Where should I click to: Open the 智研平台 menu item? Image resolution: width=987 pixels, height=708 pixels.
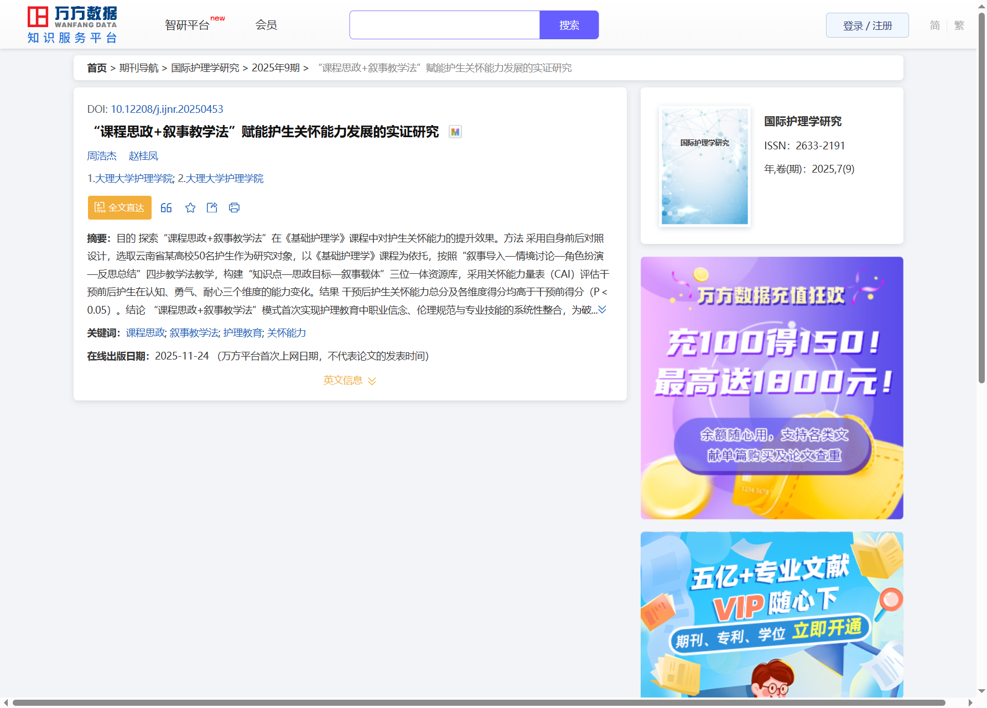point(188,25)
